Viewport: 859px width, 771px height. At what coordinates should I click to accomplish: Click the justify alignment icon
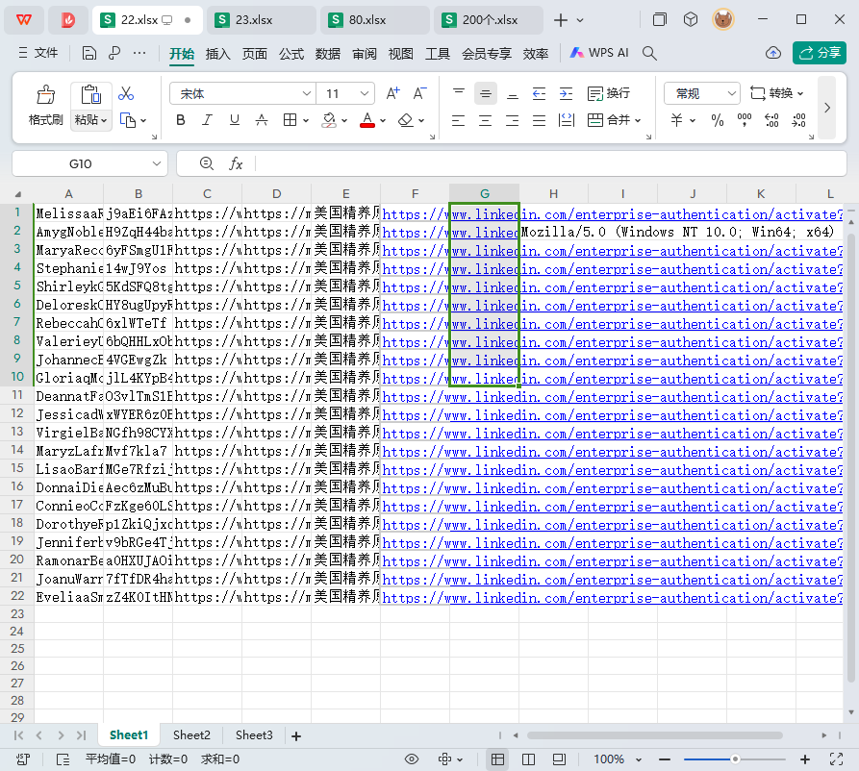[x=539, y=120]
